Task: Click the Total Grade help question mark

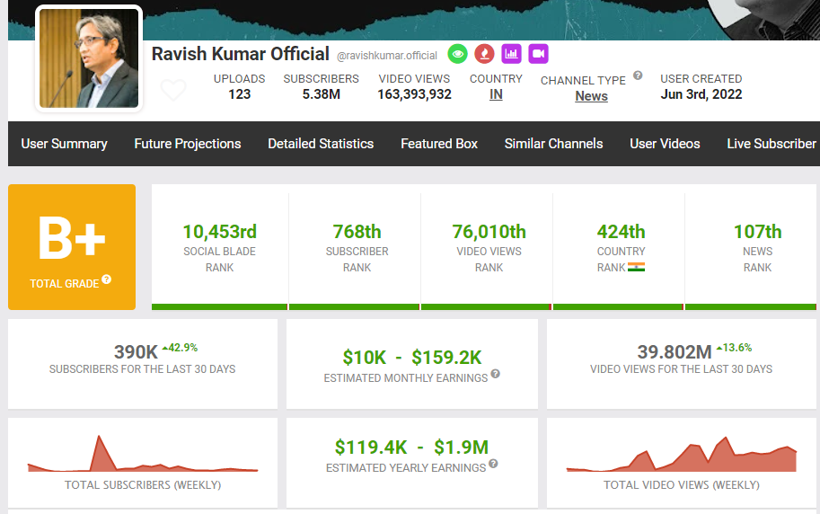Action: pos(107,279)
